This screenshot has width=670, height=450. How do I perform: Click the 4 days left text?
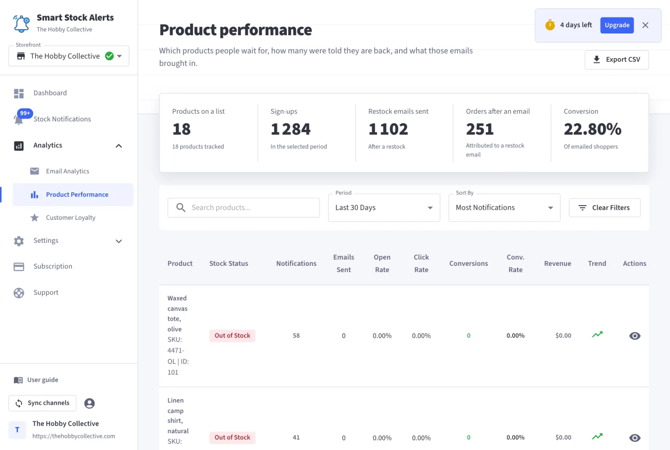tap(576, 25)
